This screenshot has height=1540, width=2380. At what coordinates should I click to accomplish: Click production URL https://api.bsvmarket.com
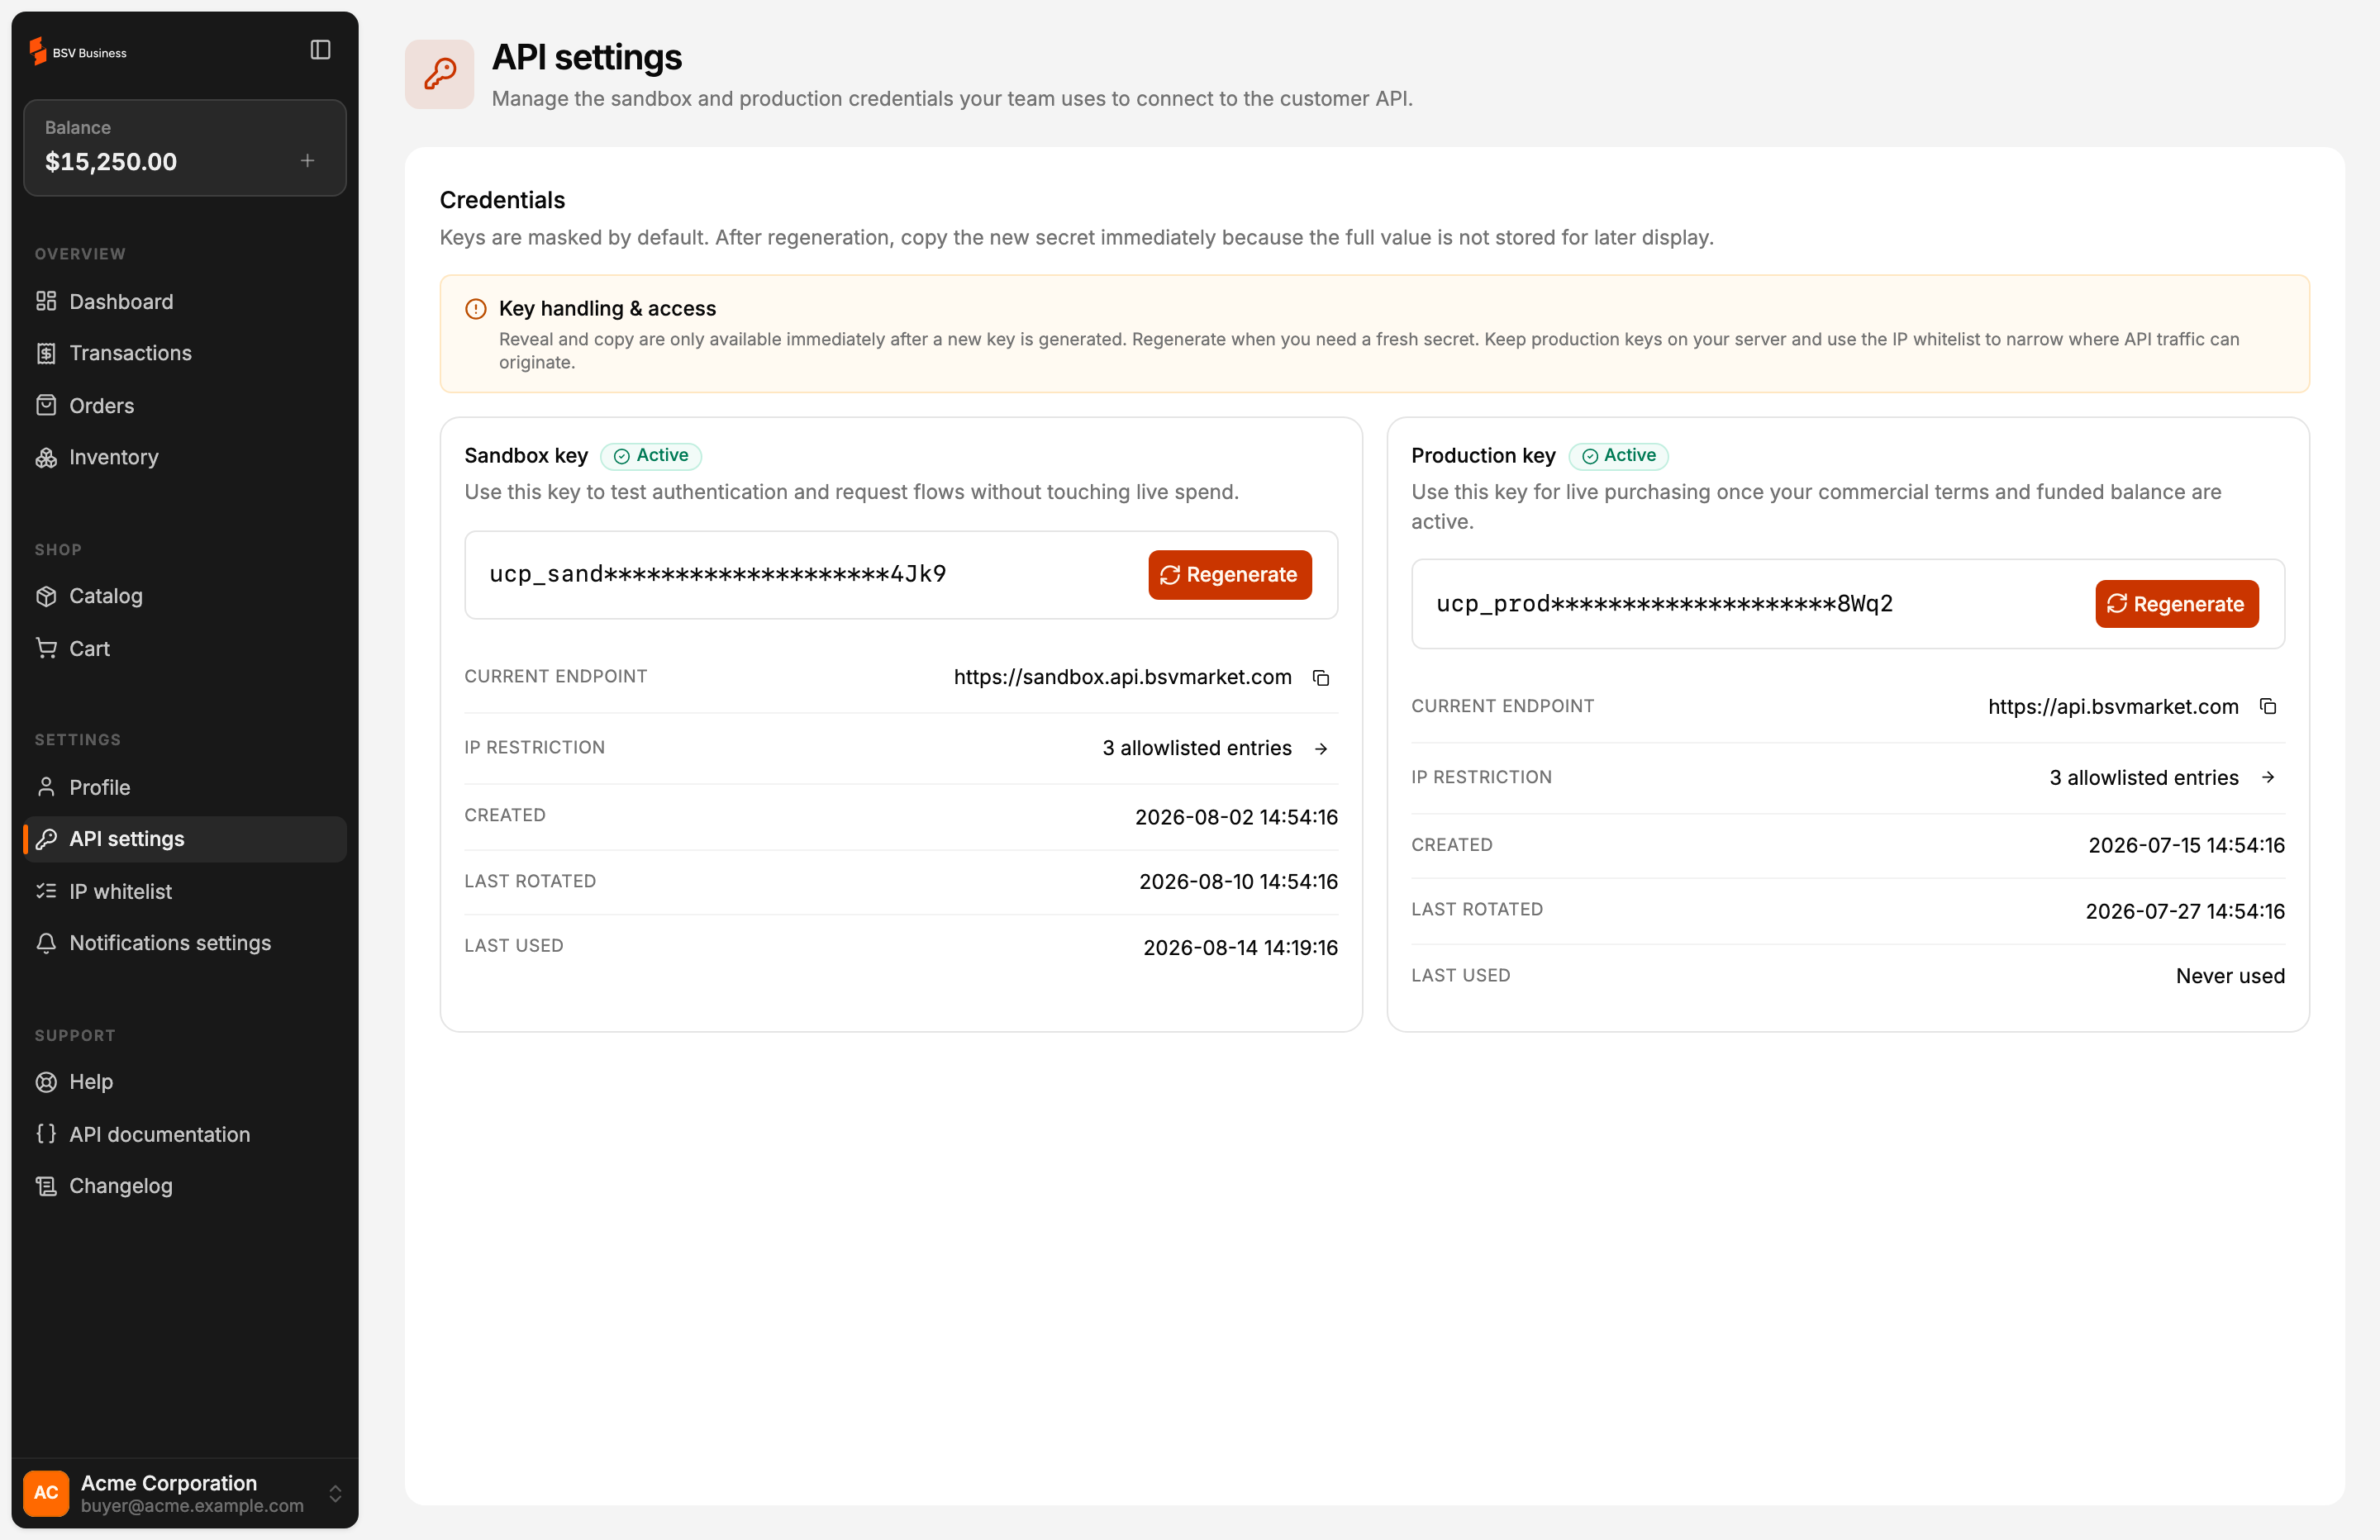click(2113, 707)
